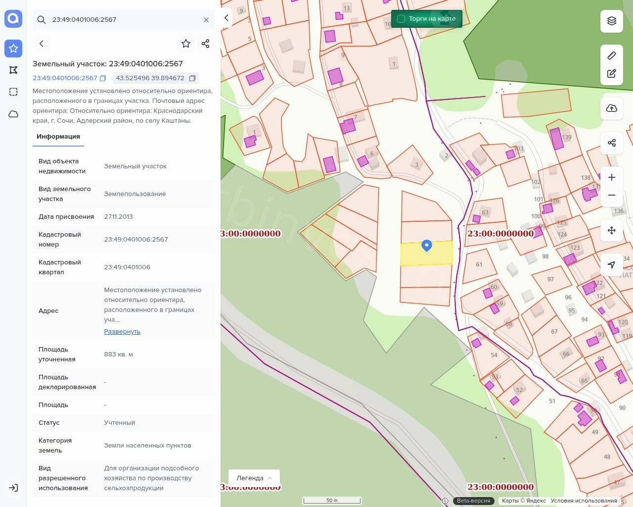
Task: Go back using the left arrow
Action: pos(42,44)
